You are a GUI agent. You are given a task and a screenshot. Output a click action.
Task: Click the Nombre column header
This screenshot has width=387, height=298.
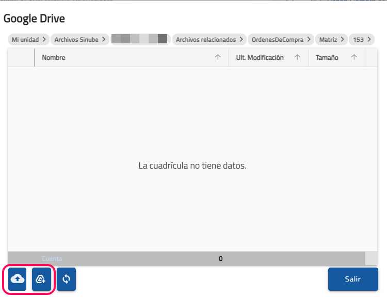[132, 57]
